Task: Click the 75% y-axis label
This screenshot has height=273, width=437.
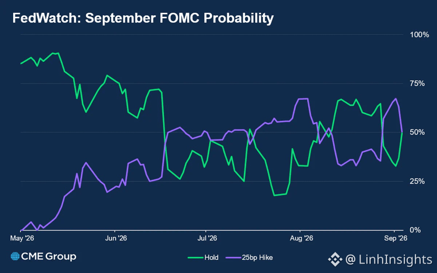Action: tap(417, 84)
